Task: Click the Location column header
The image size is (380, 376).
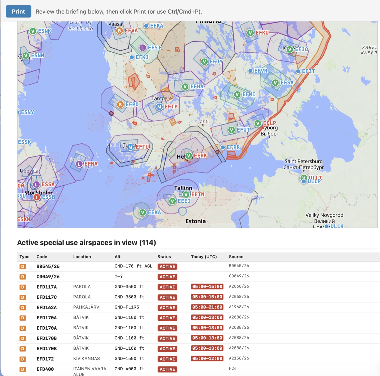Action: [x=82, y=257]
